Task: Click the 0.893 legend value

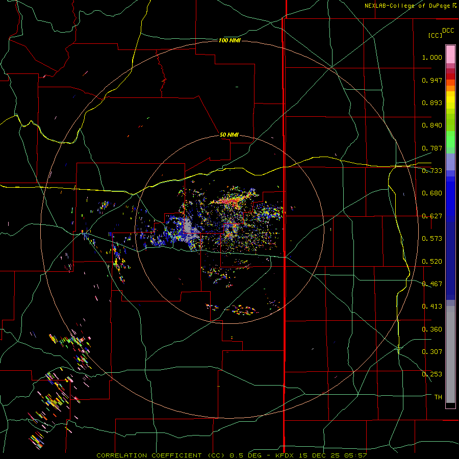Action: [x=432, y=103]
